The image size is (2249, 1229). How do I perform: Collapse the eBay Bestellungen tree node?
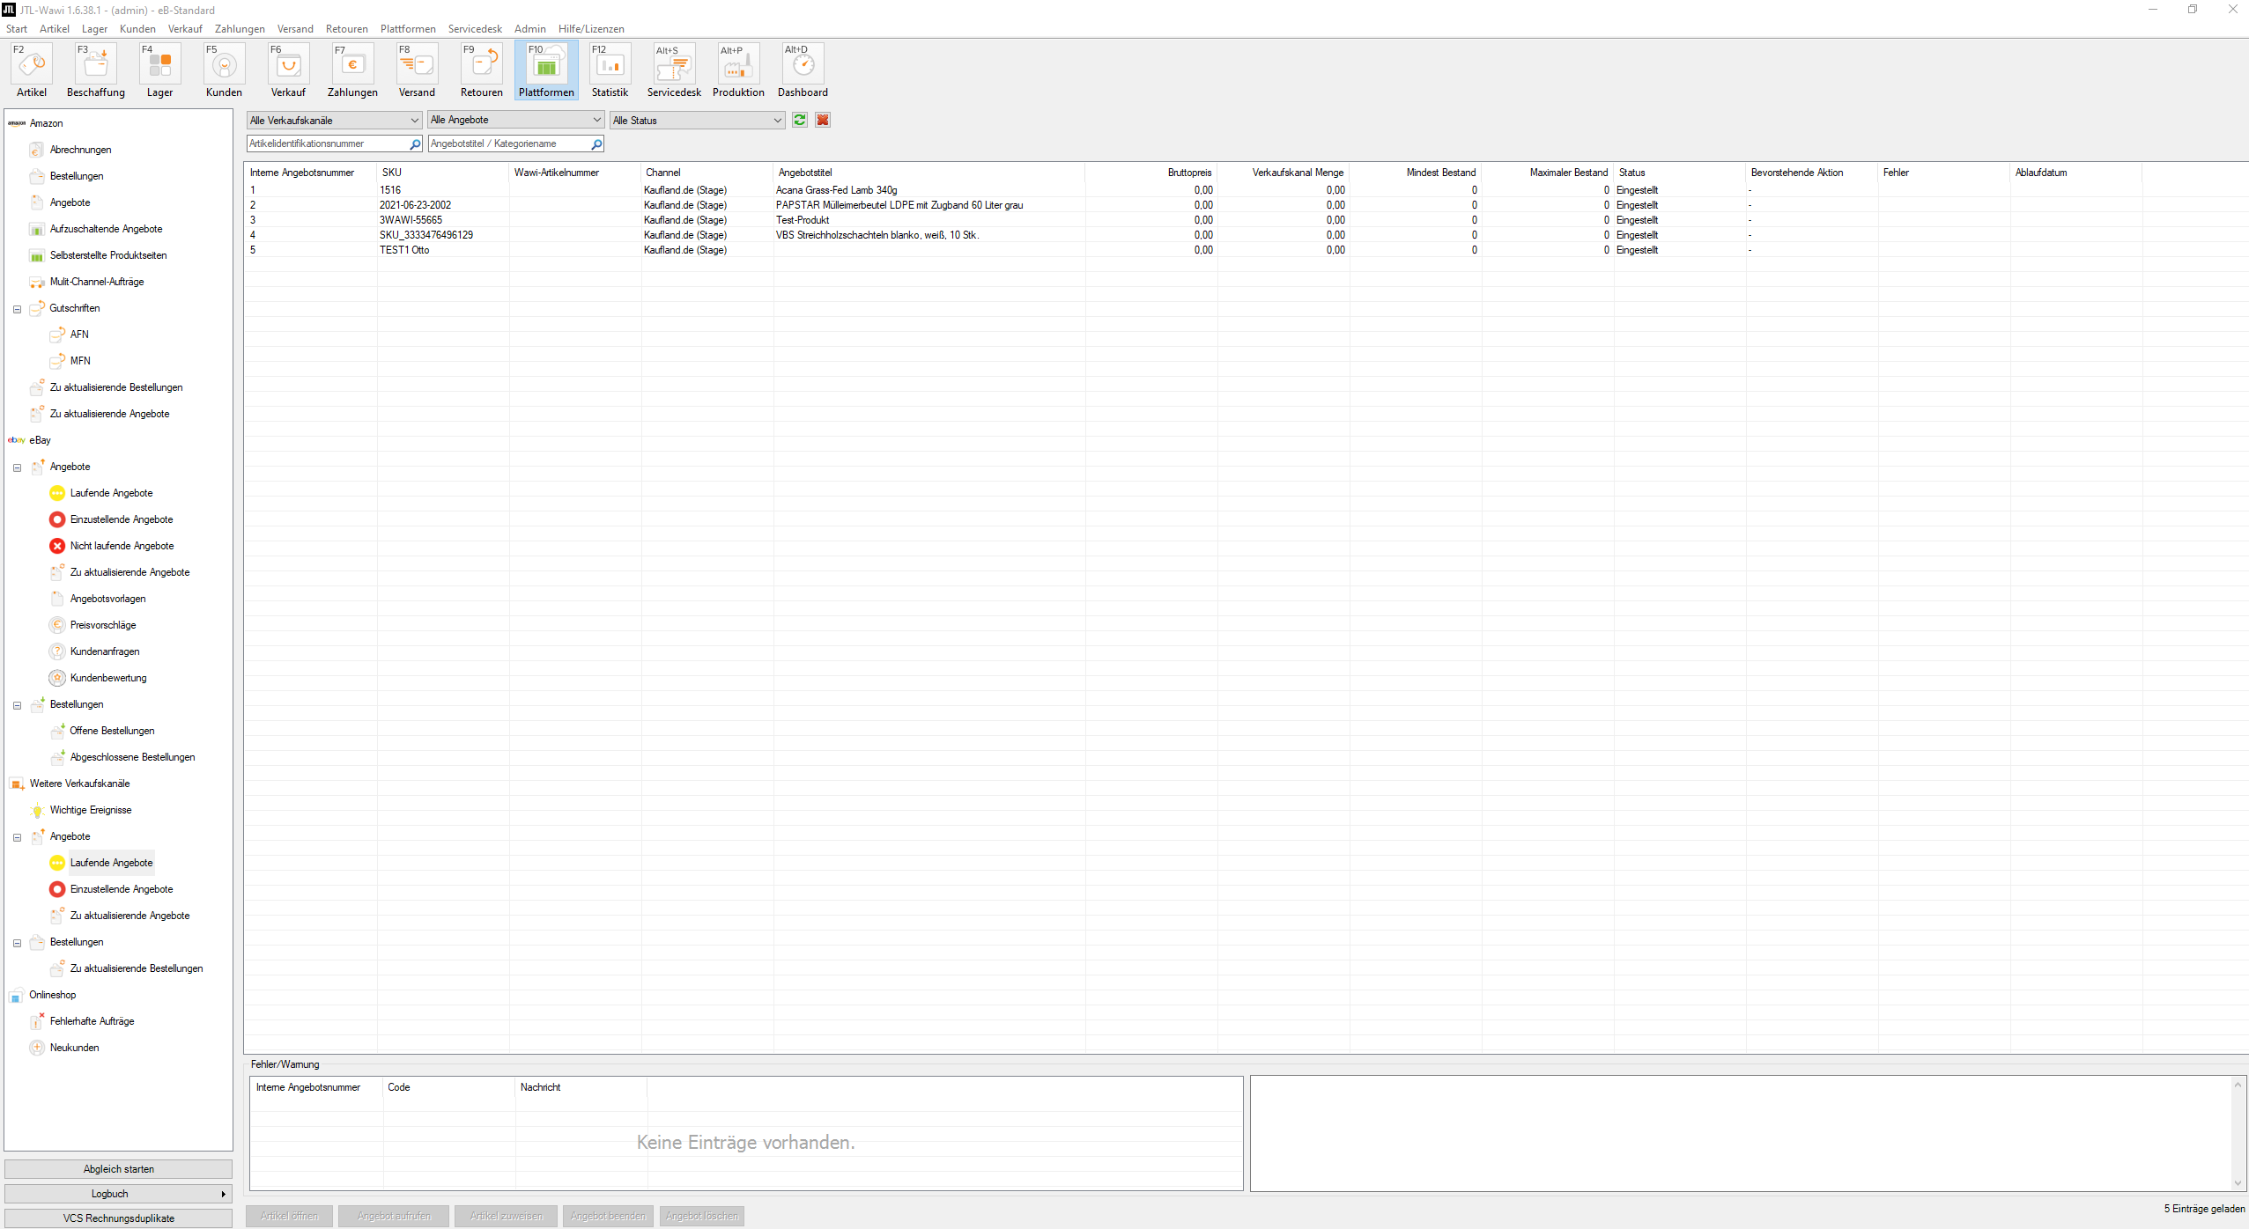[x=17, y=705]
